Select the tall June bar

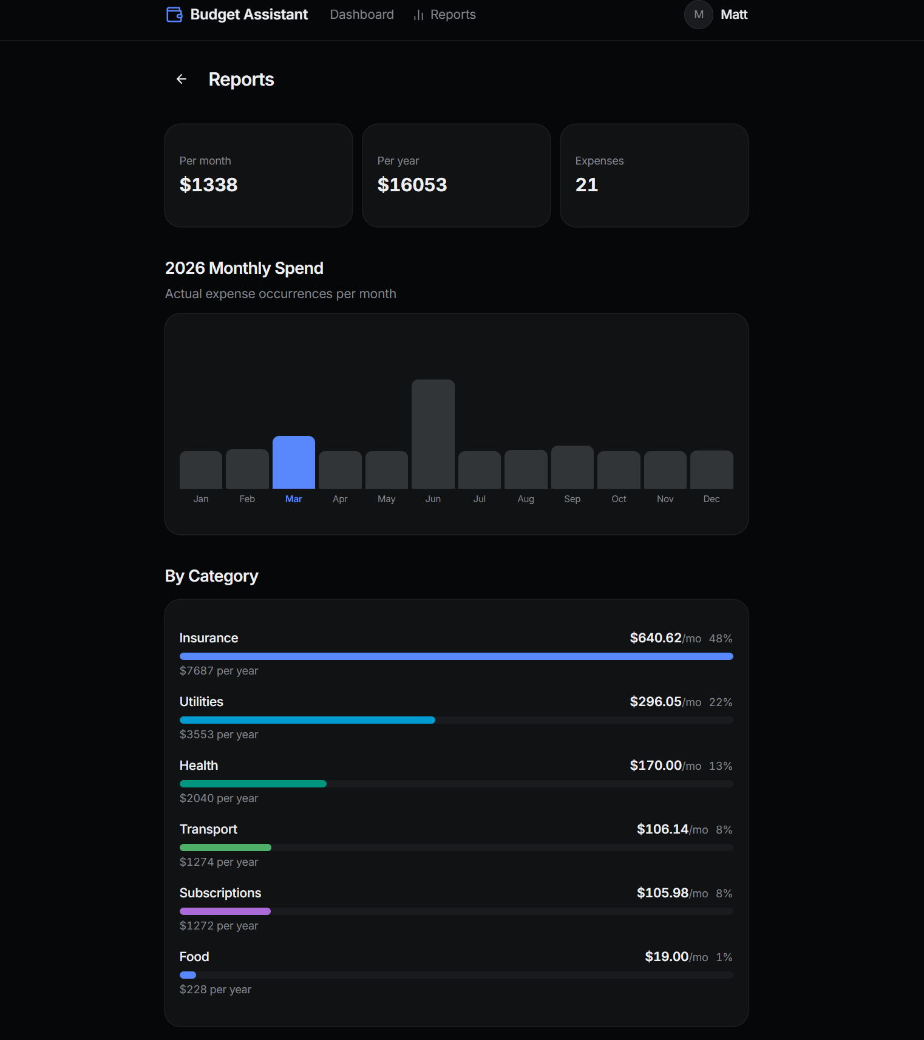[433, 434]
